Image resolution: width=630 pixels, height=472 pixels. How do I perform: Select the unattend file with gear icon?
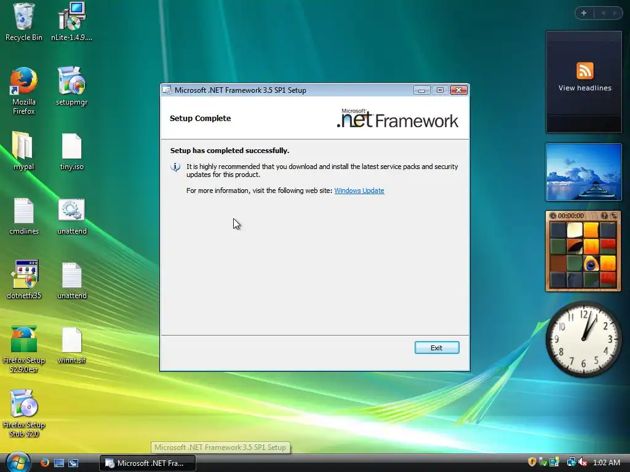coord(71,216)
